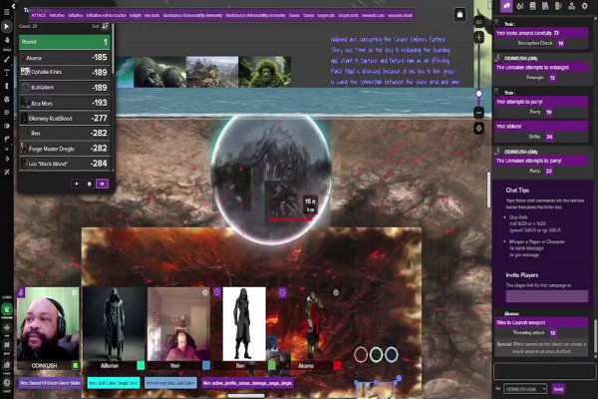Image resolution: width=598 pixels, height=399 pixels.
Task: Click the ODINKUSH video feed
Action: tap(48, 324)
